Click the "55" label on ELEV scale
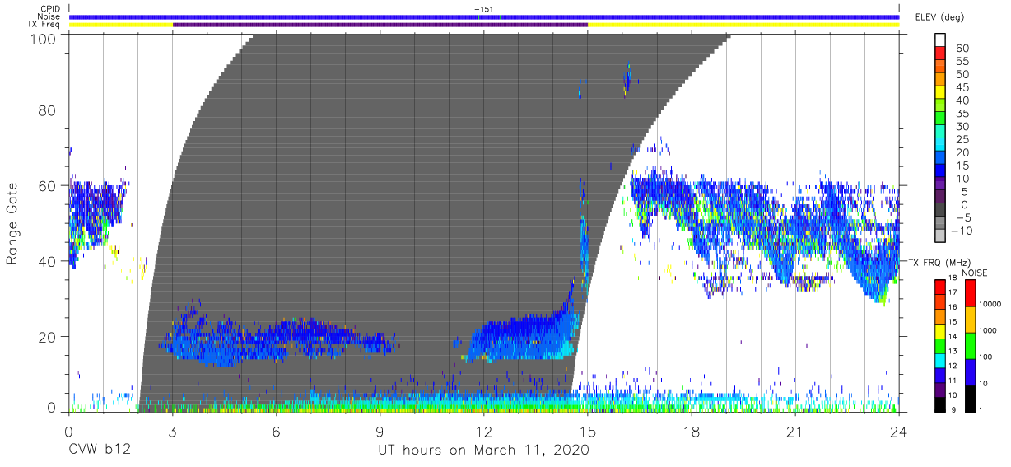 pos(962,62)
